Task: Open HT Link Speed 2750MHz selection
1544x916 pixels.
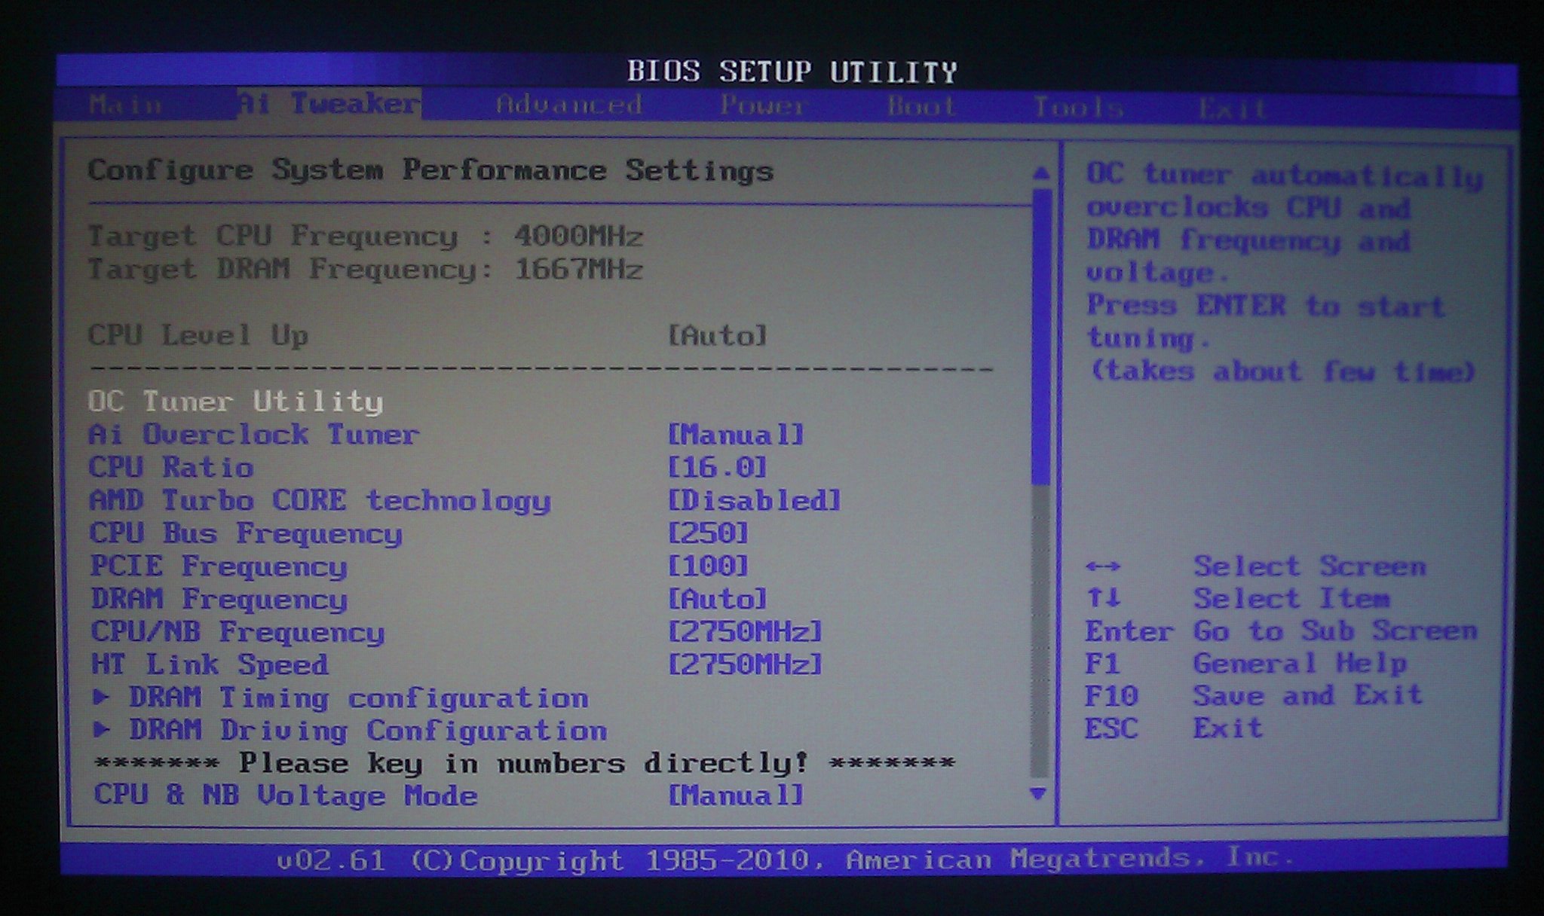Action: point(745,664)
